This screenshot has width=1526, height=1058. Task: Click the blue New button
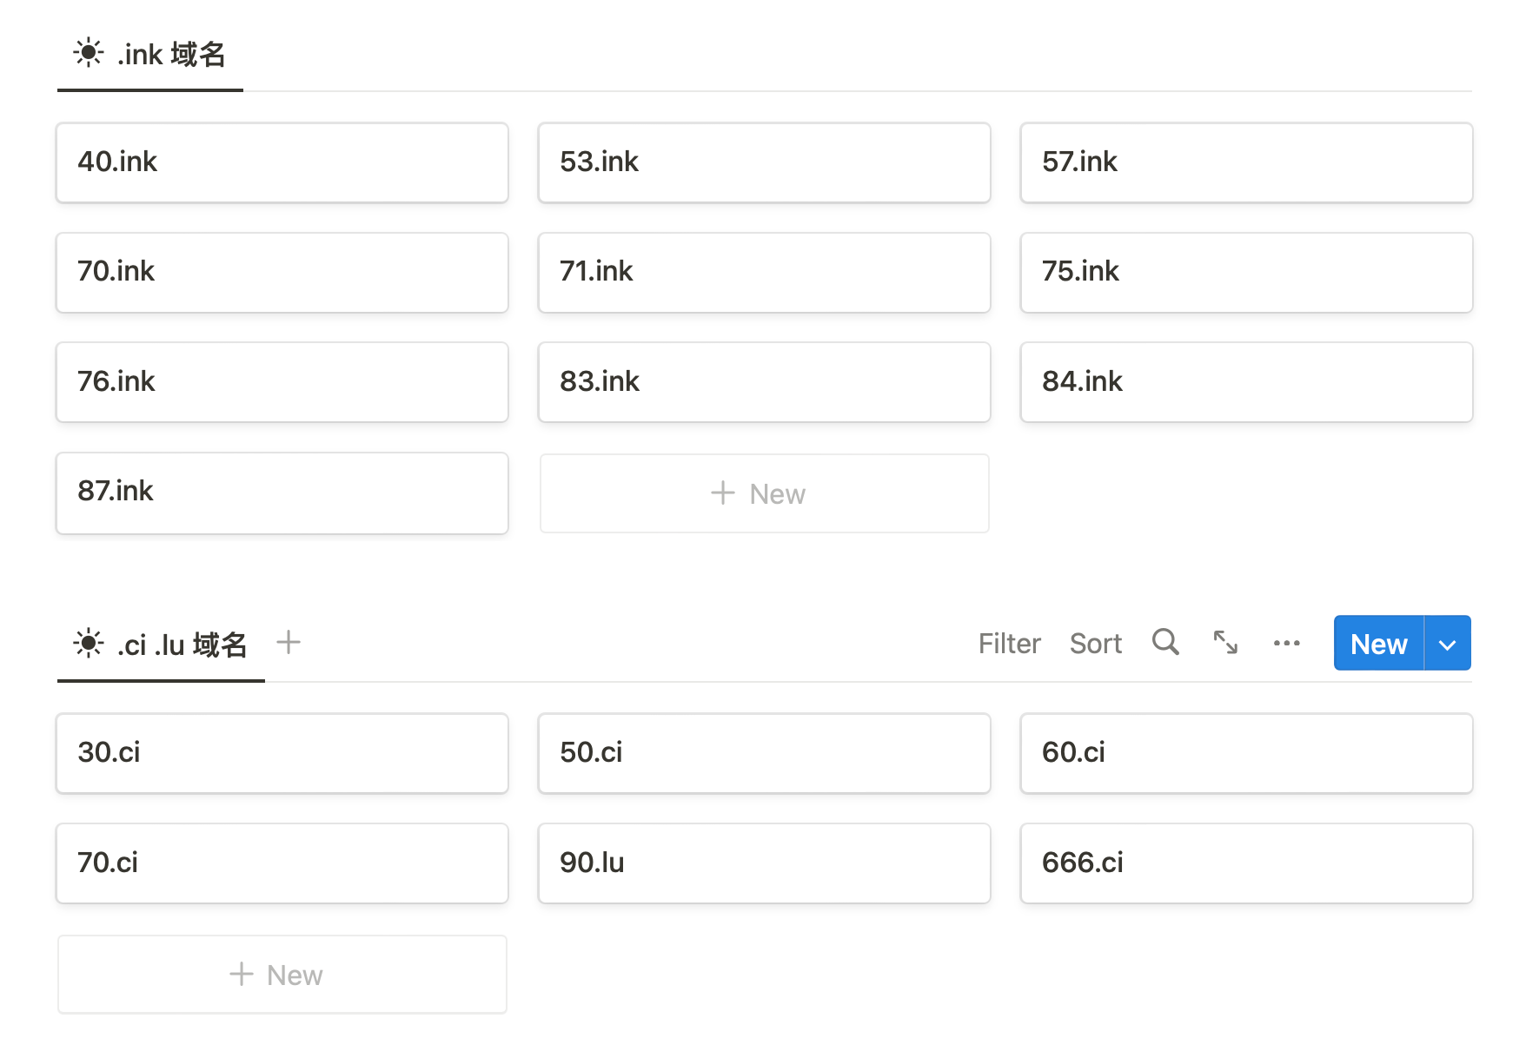click(1378, 644)
